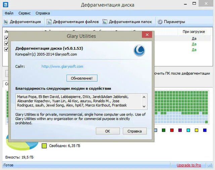Click the first Да value in black
Viewport: 215px width, 170px height.
point(194,39)
